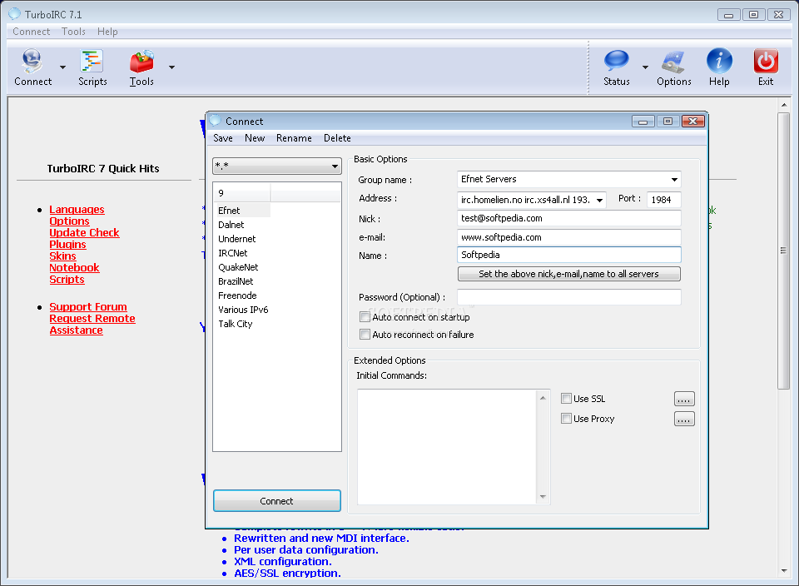Click the Connect globe toolbar icon
This screenshot has width=799, height=586.
click(32, 62)
